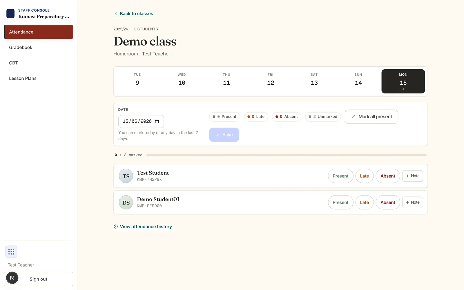The width and height of the screenshot is (464, 290).
Task: Click the N avatar badge near Sign out
Action: (12, 278)
